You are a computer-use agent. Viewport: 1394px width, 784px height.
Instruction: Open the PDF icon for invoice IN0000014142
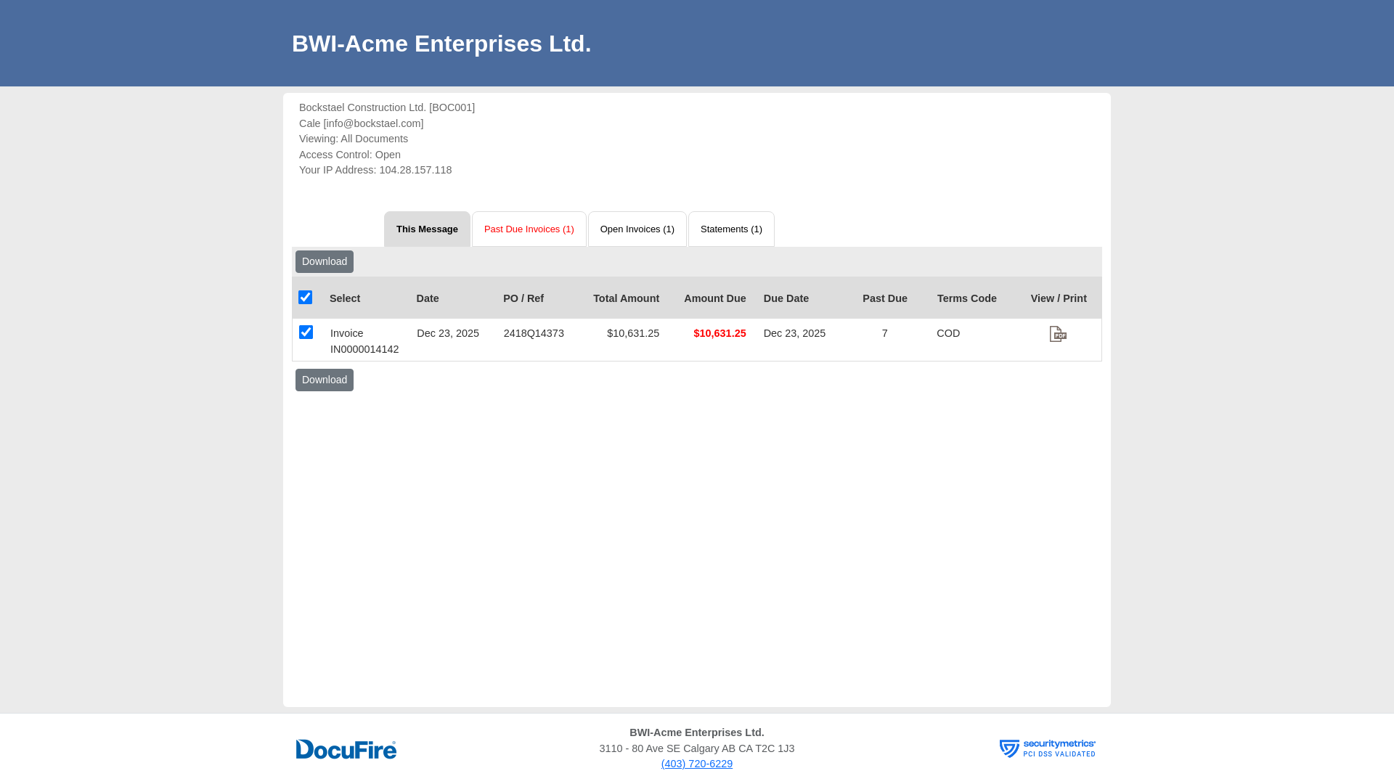coord(1058,334)
